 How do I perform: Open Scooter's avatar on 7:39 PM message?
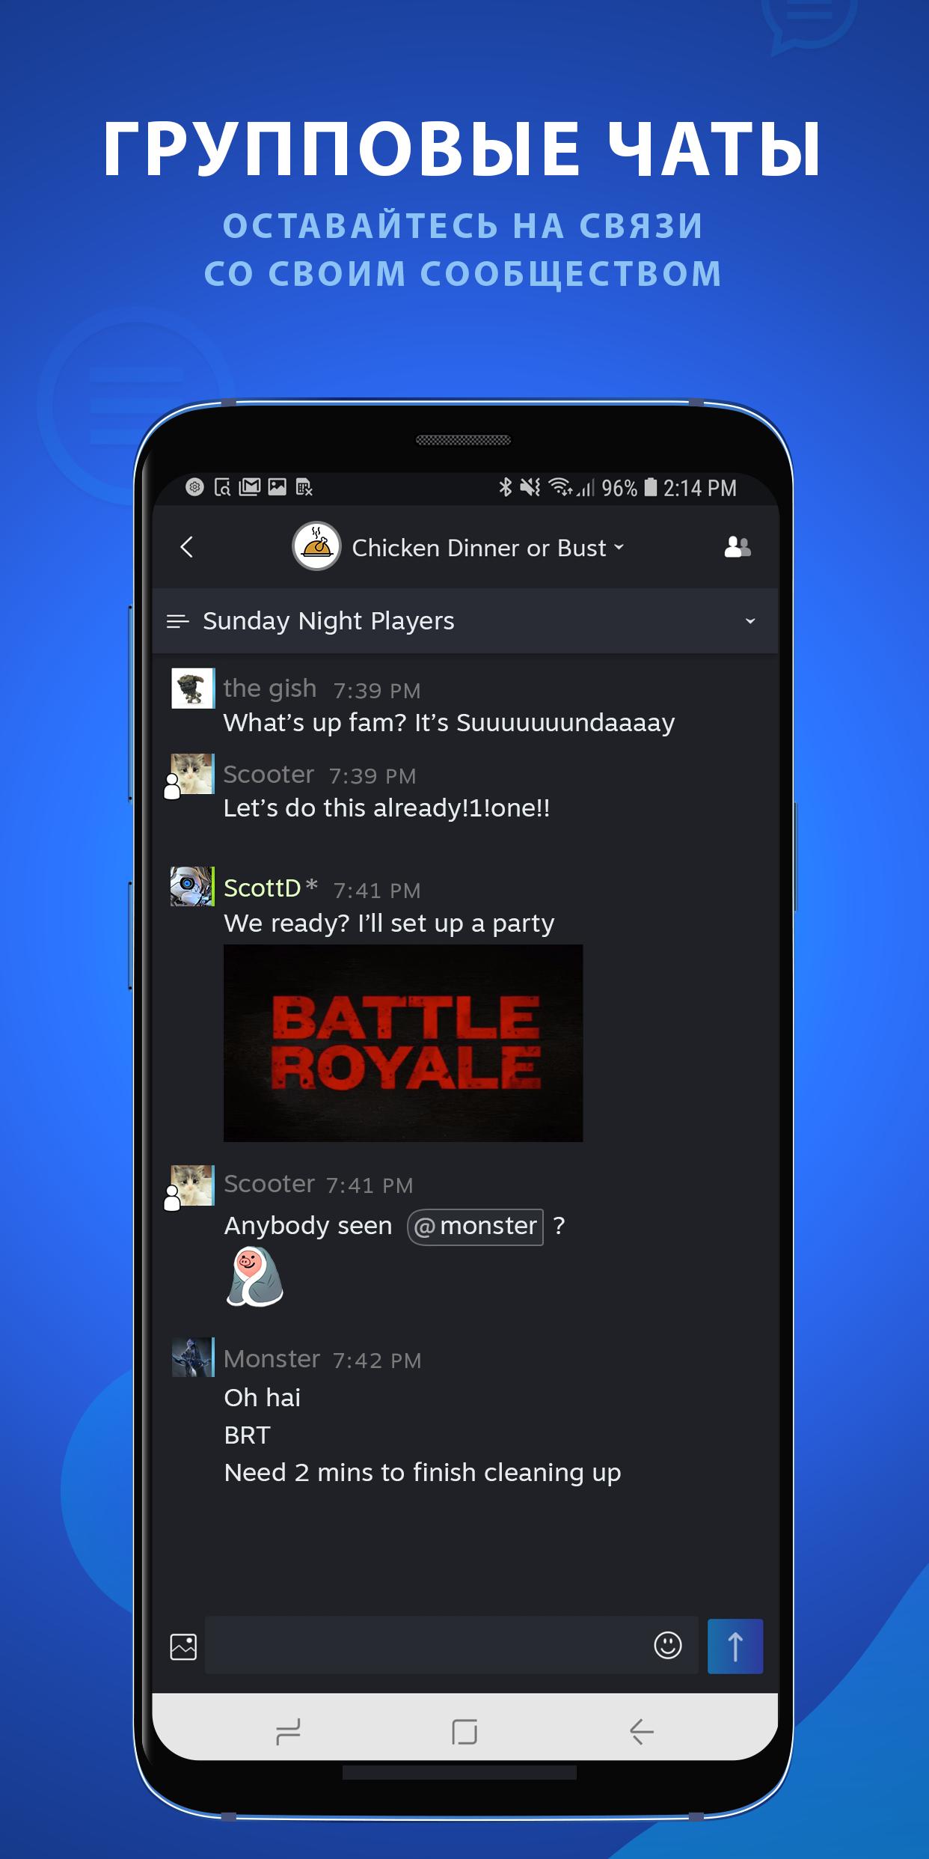193,774
